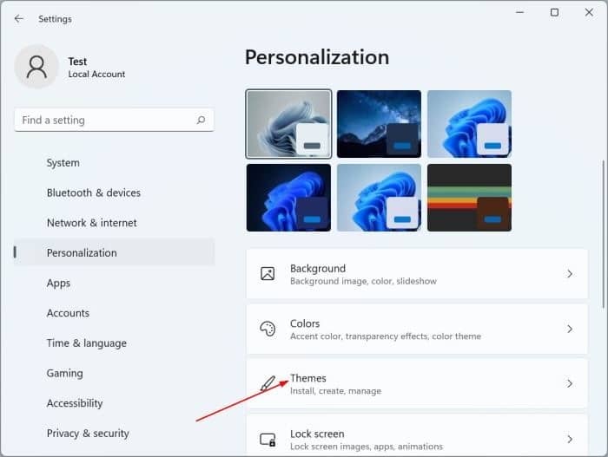Open Lock screen images, apps, animations row
The width and height of the screenshot is (608, 457).
click(x=417, y=435)
